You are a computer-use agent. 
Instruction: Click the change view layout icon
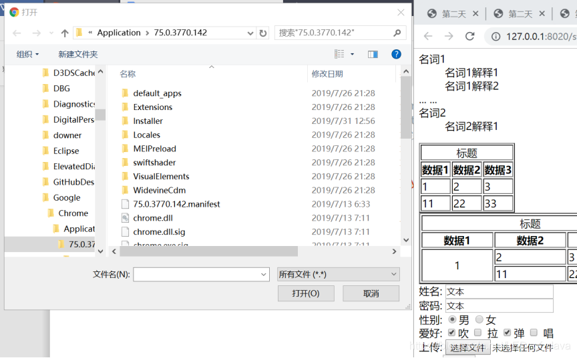click(339, 55)
